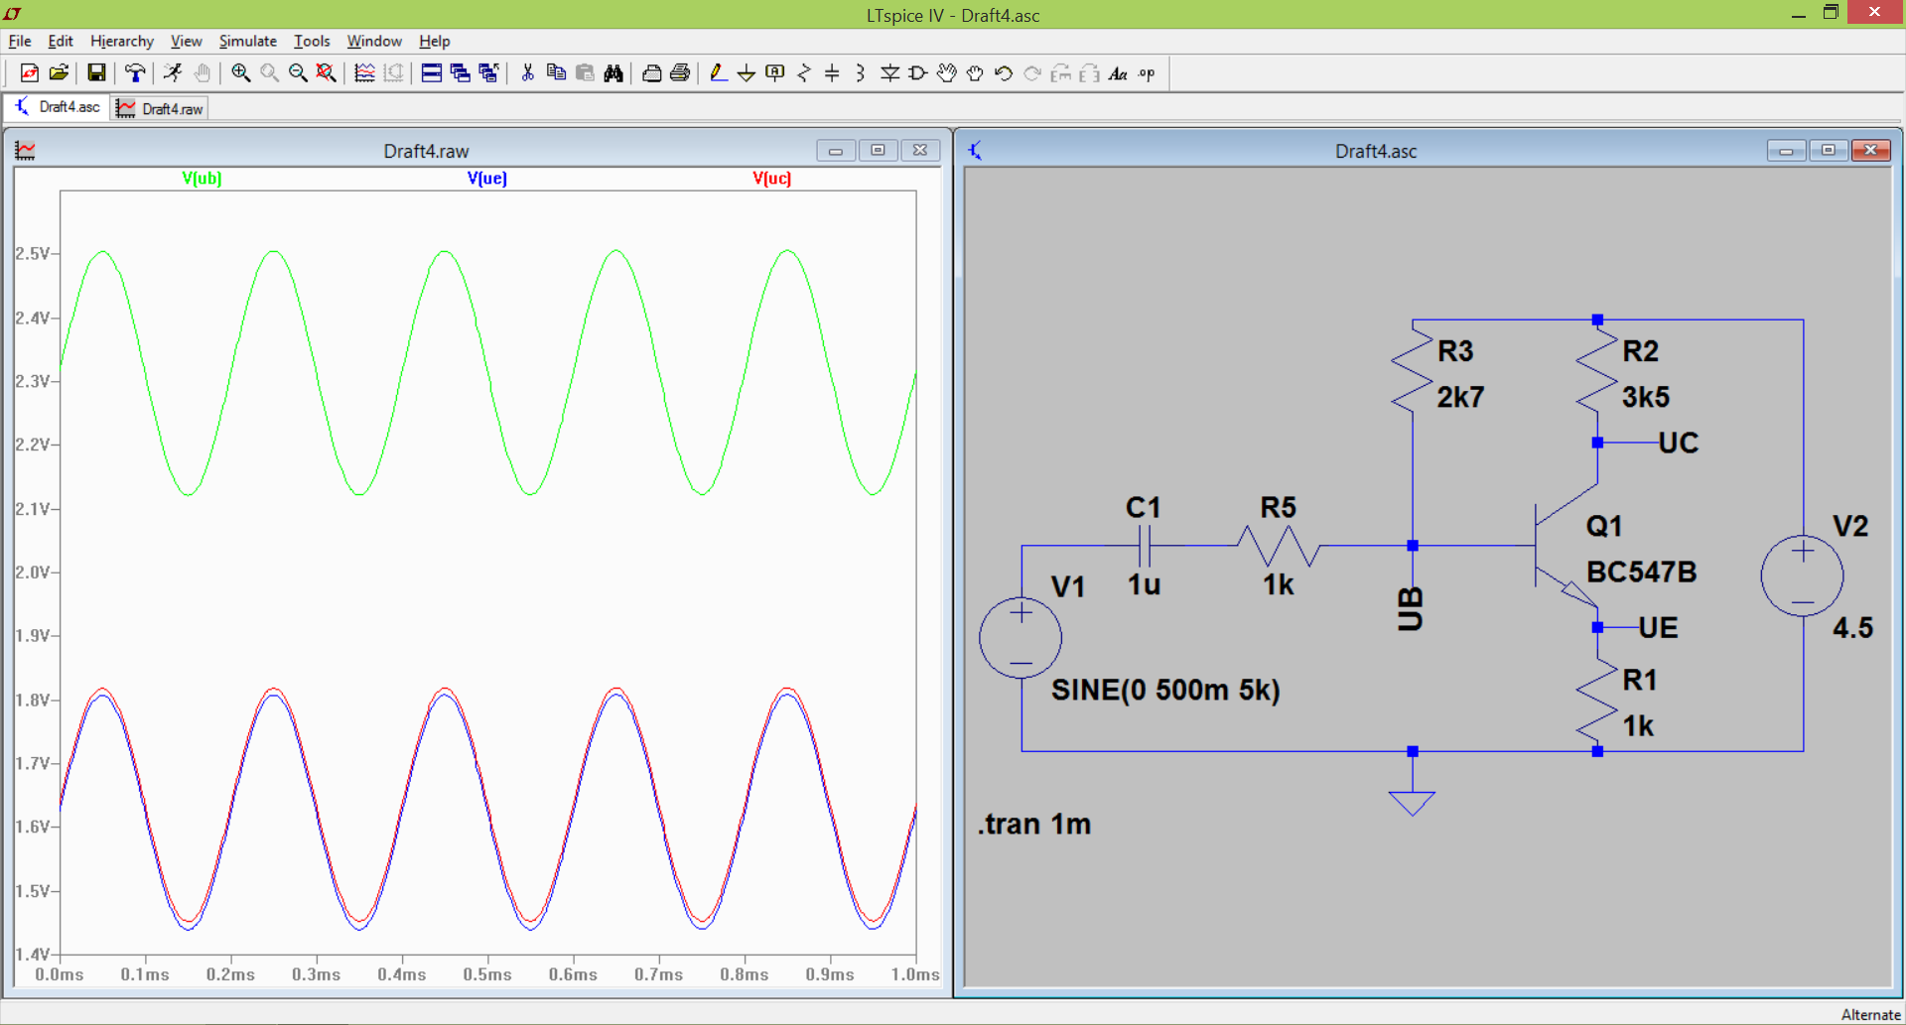Screen dimensions: 1906x1025
Task: Place an Inductor from the toolbar
Action: pos(861,72)
